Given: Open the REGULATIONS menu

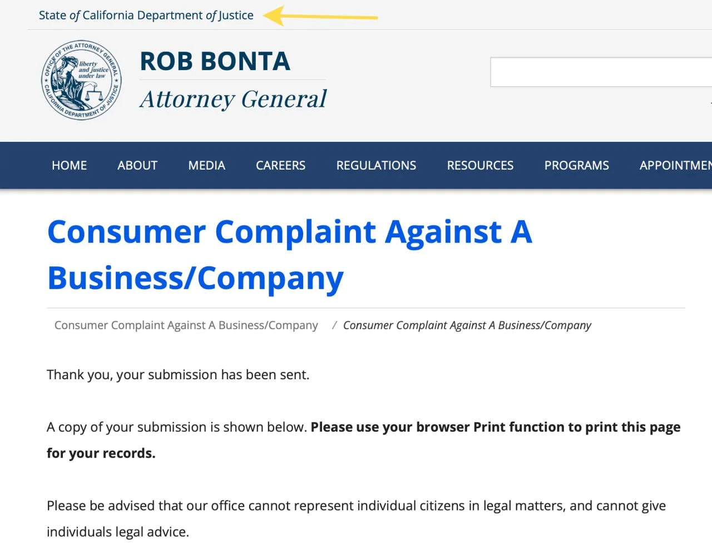Looking at the screenshot, I should tap(377, 166).
